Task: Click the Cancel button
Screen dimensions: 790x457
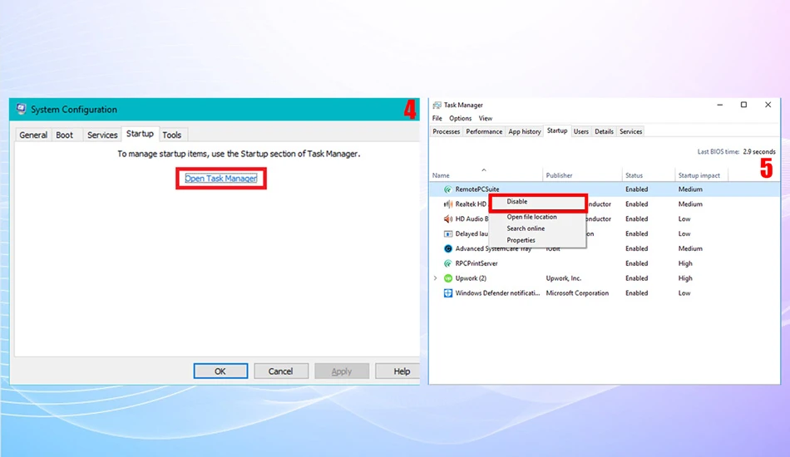Action: point(280,371)
